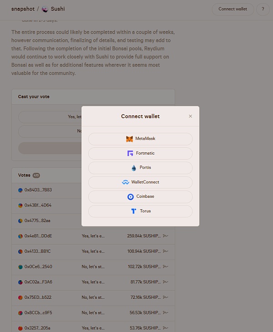Click the Torus logo icon

coord(133,211)
